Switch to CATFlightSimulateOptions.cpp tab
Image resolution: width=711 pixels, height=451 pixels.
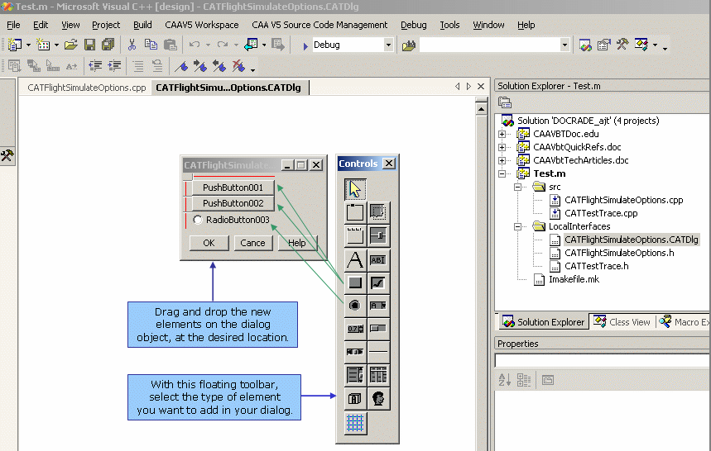pyautogui.click(x=87, y=88)
